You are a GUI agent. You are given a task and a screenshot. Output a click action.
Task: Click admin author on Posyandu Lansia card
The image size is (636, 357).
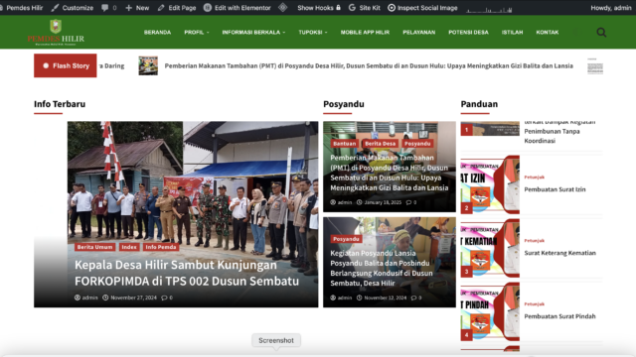[x=341, y=297]
